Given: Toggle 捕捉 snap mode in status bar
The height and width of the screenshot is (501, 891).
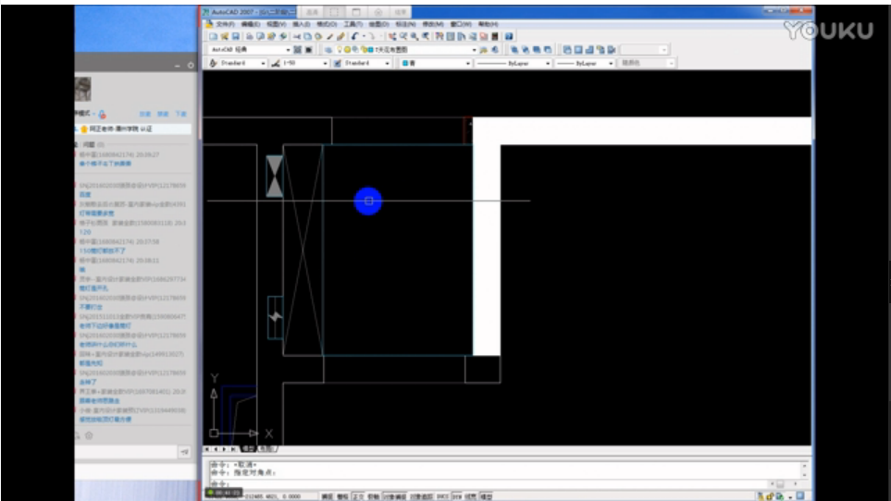Looking at the screenshot, I should (x=327, y=496).
